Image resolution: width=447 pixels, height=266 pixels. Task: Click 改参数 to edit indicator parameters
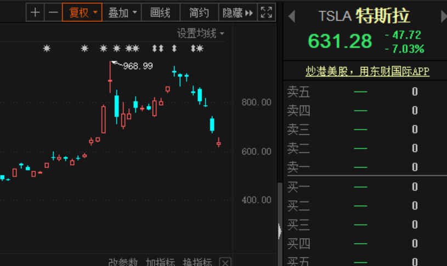123,262
